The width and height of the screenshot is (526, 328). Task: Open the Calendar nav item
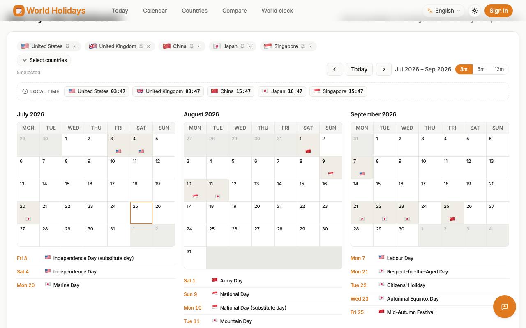tap(155, 11)
